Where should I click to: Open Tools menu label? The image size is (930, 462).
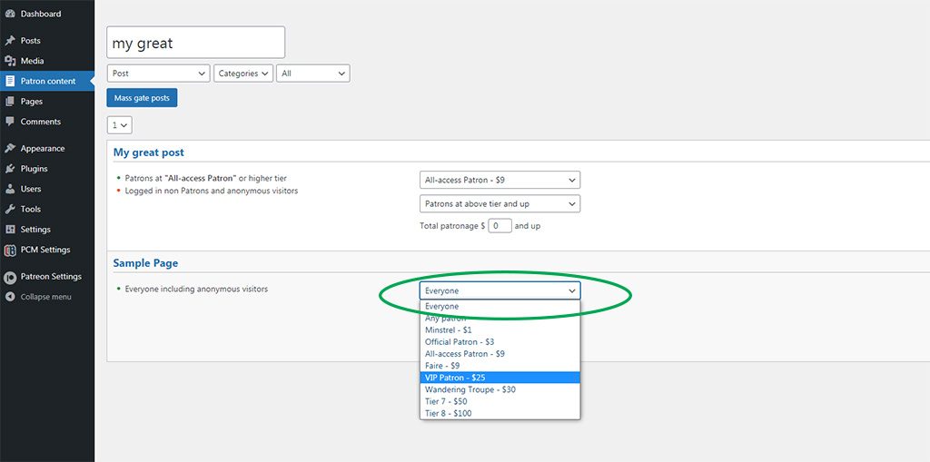[31, 209]
